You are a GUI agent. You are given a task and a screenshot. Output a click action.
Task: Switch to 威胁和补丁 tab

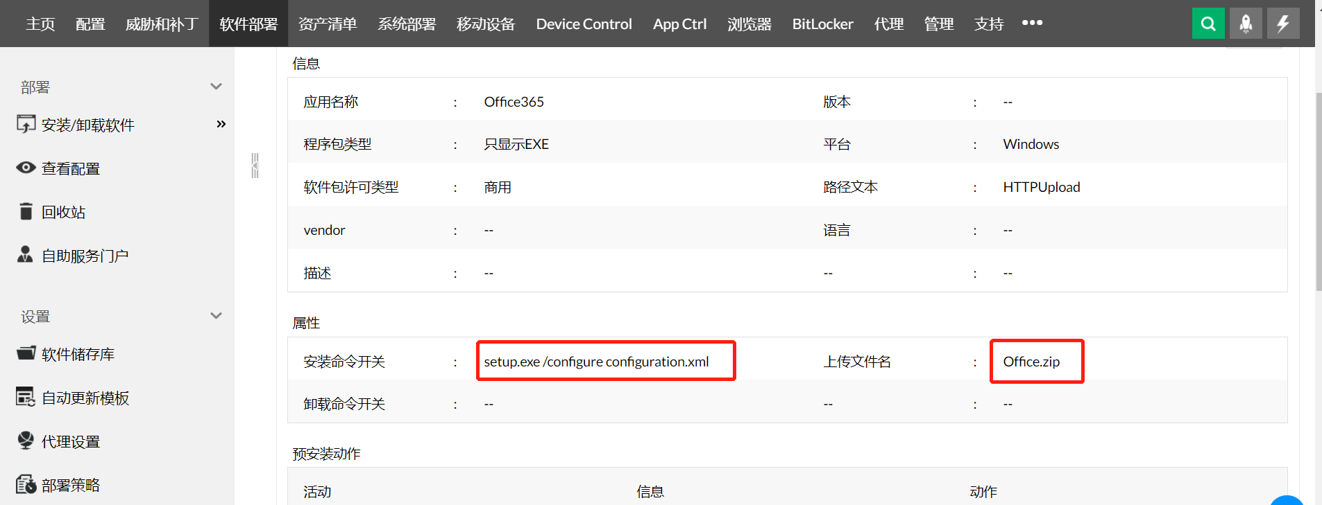coord(162,24)
